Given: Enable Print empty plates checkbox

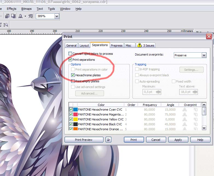Looking at the screenshot, I should pyautogui.click(x=73, y=81).
